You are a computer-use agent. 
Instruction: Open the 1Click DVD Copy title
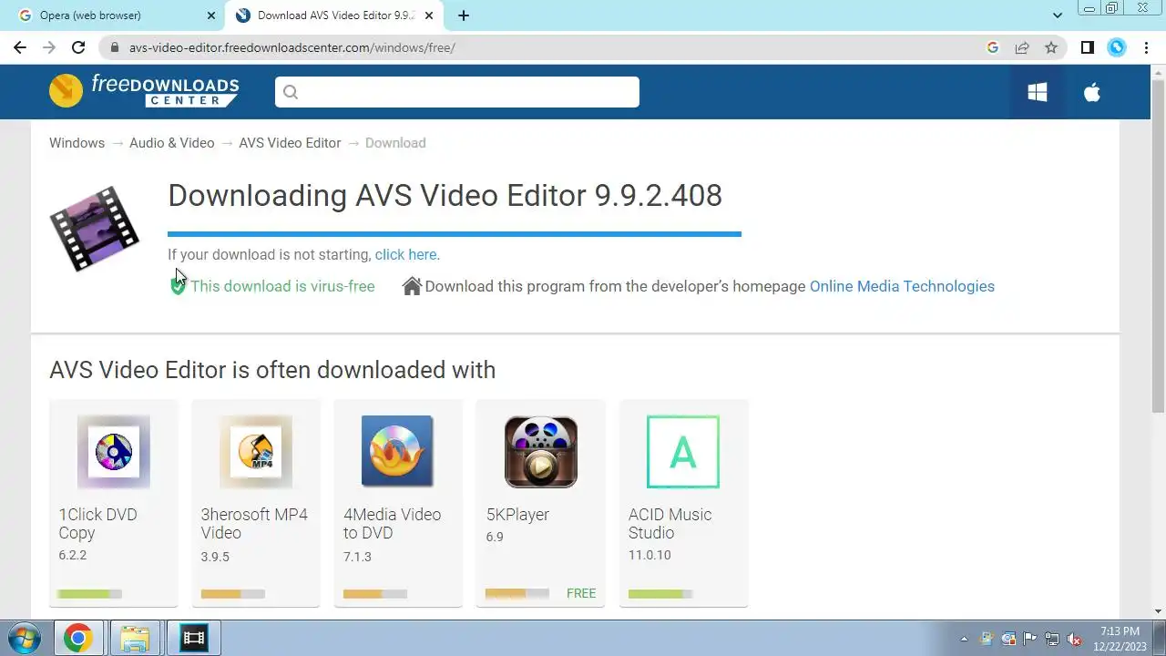click(x=97, y=524)
